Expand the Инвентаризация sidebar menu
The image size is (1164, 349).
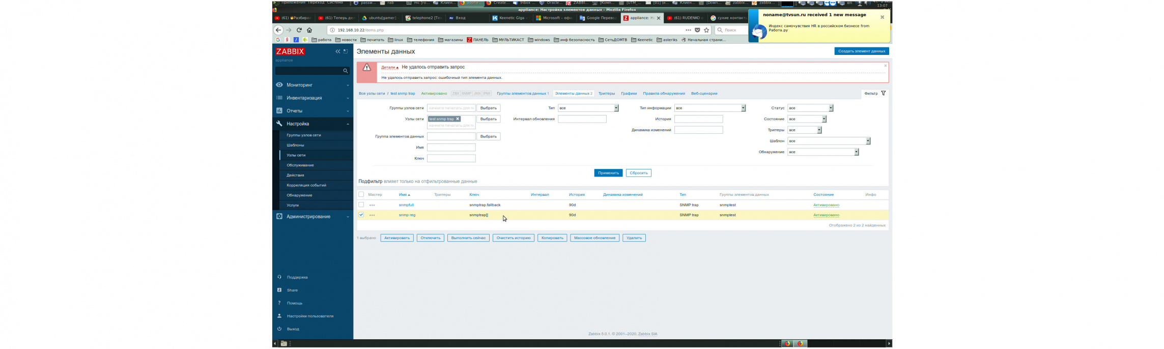(313, 98)
